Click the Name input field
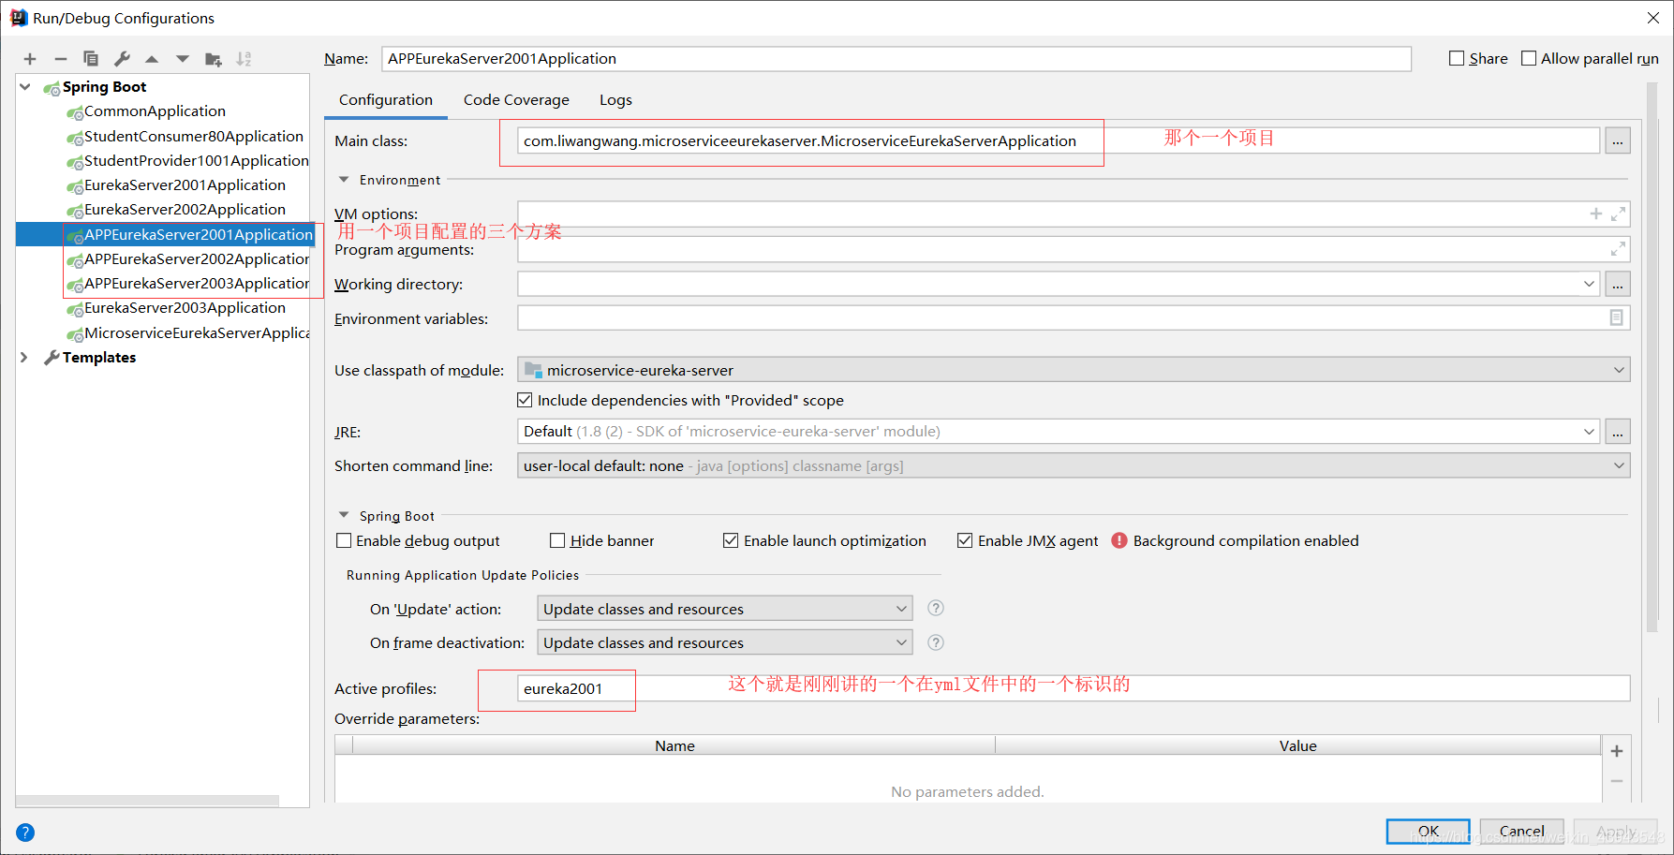Image resolution: width=1674 pixels, height=855 pixels. click(x=896, y=59)
